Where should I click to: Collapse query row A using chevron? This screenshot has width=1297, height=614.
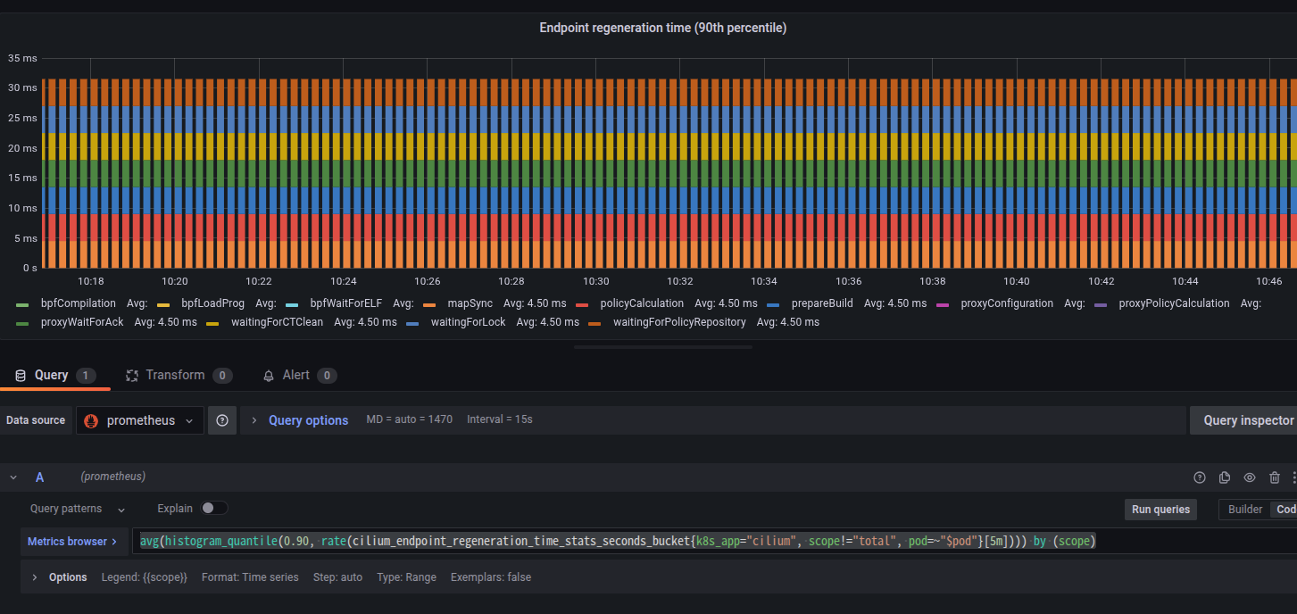(13, 477)
